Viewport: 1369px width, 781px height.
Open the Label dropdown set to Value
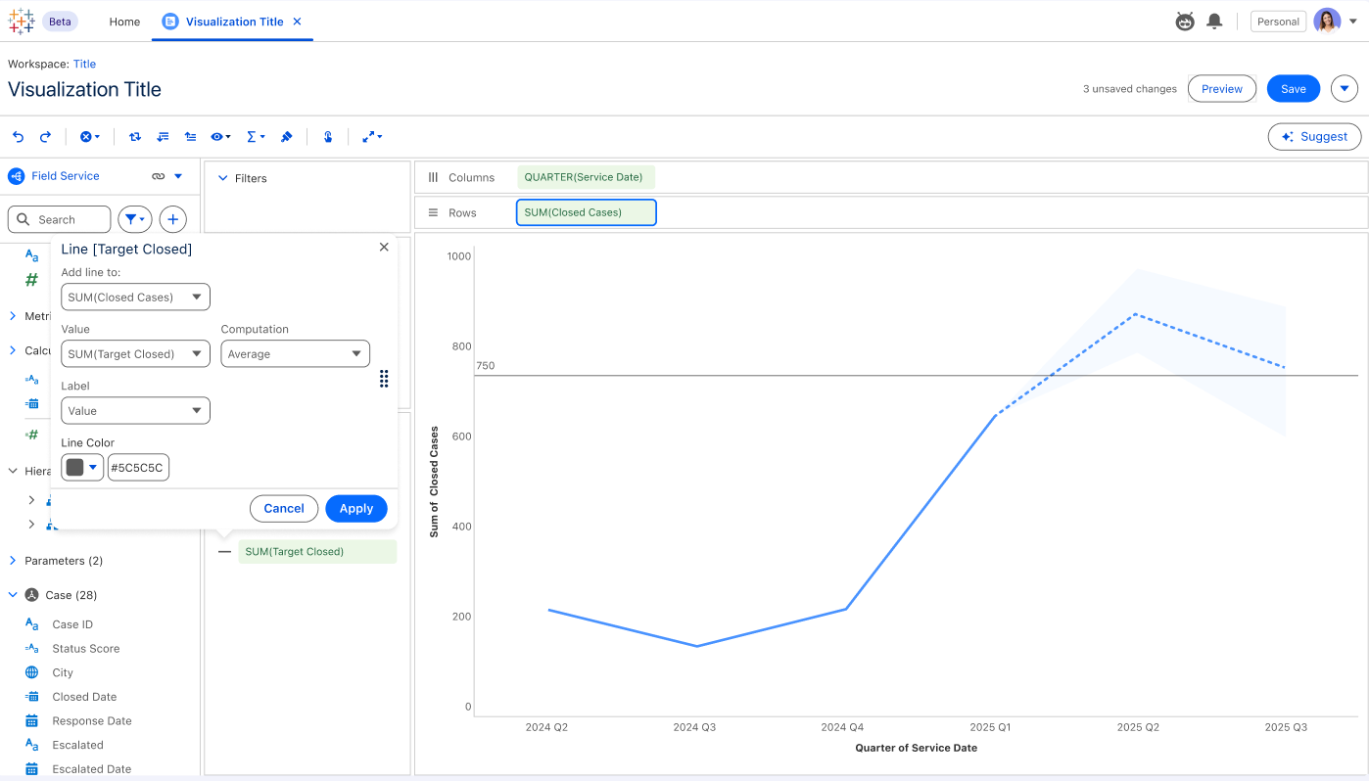(135, 411)
